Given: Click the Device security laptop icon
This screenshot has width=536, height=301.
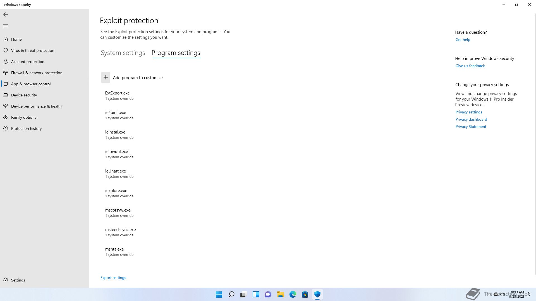Looking at the screenshot, I should point(6,95).
